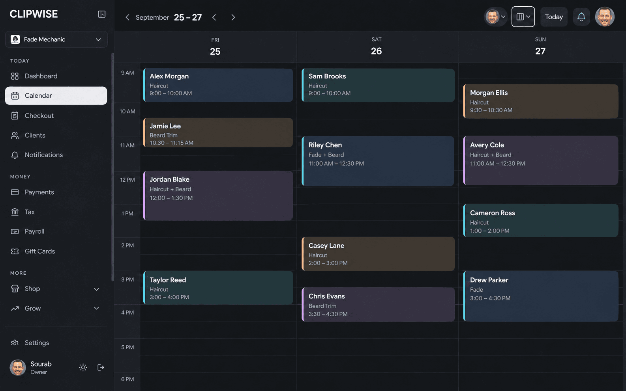Select Calendar in the sidebar
The height and width of the screenshot is (391, 626).
[x=56, y=96]
